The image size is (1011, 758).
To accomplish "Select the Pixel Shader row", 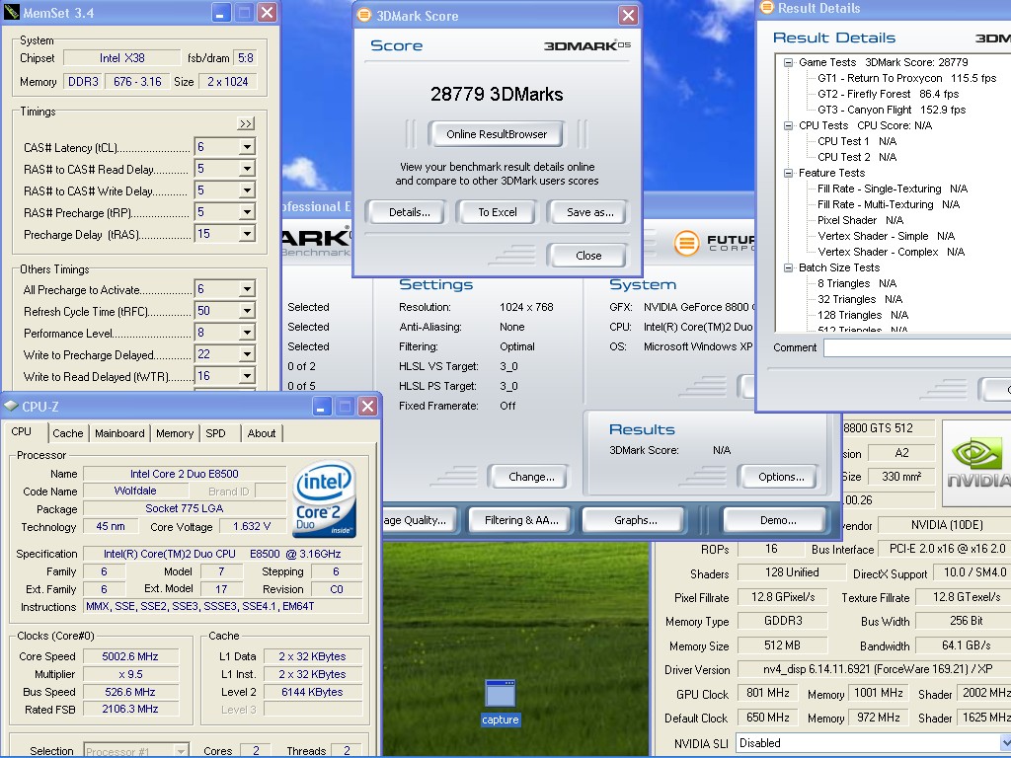I will tap(860, 220).
